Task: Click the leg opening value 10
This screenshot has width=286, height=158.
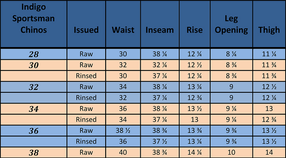Action: pyautogui.click(x=231, y=153)
